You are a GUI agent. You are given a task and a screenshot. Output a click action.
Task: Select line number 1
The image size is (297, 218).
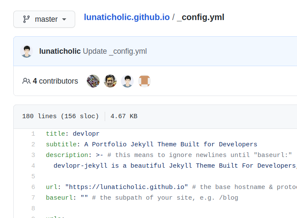click(33, 134)
